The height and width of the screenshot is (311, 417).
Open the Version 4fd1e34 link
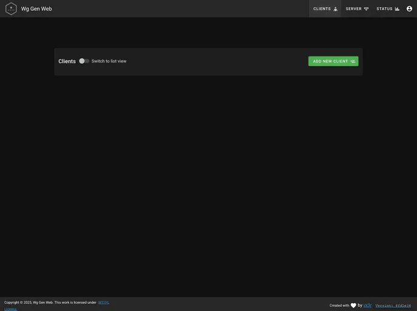pyautogui.click(x=393, y=306)
